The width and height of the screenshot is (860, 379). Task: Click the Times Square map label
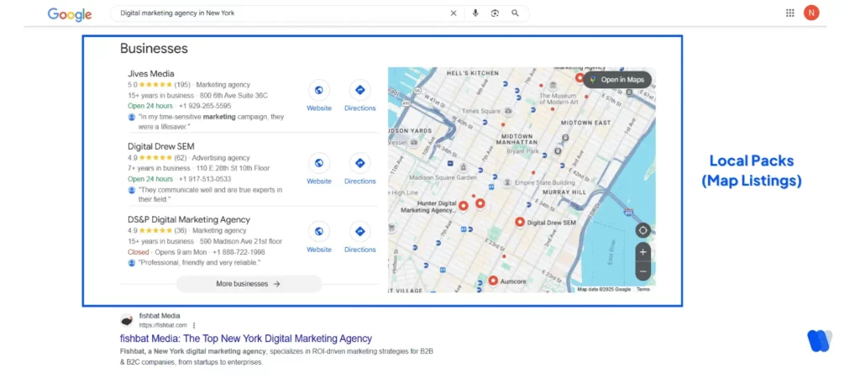tap(481, 111)
